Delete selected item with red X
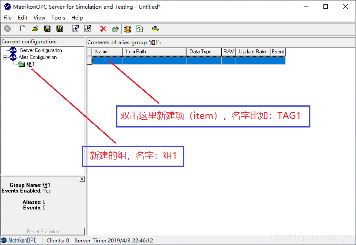This screenshot has width=356, height=245. [103, 29]
